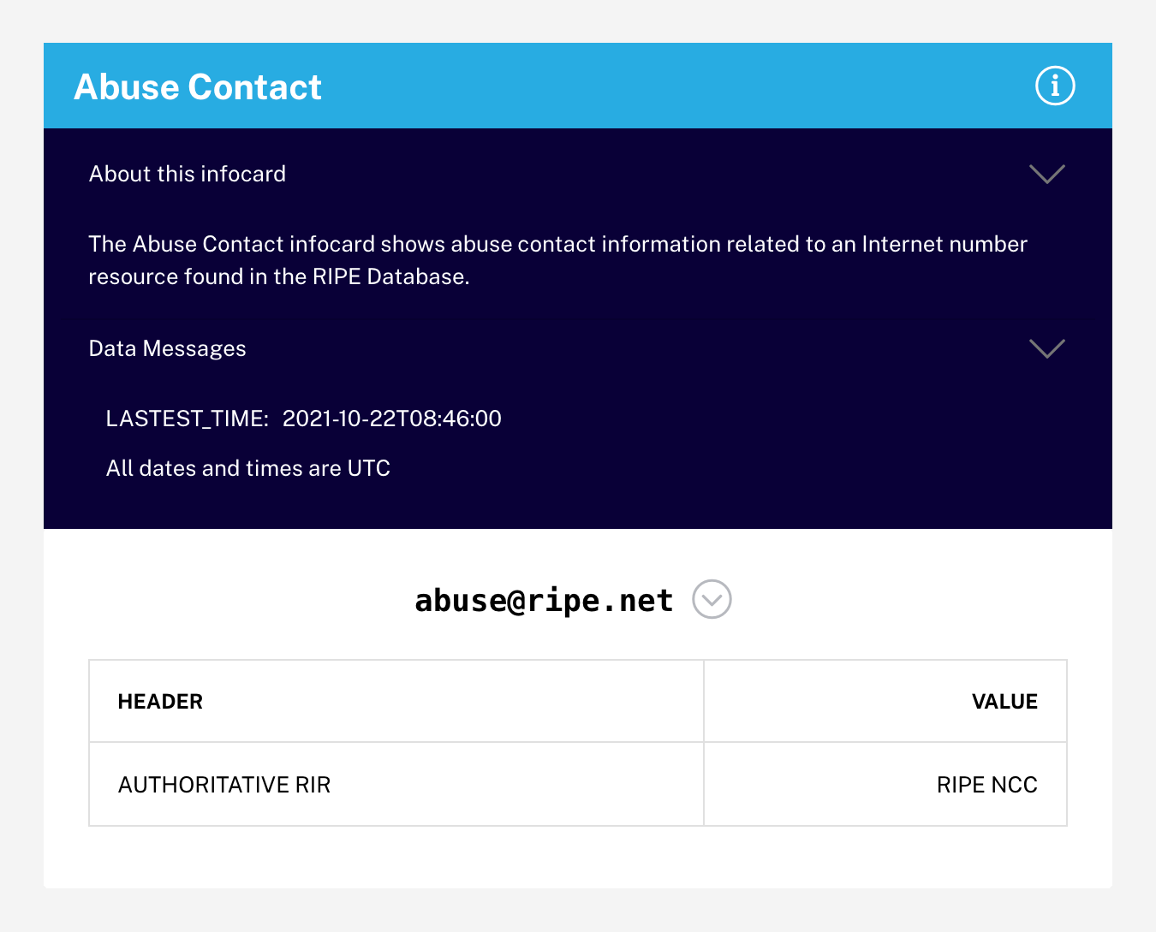Select the About this infocard label
This screenshot has height=932, width=1156.
[188, 174]
